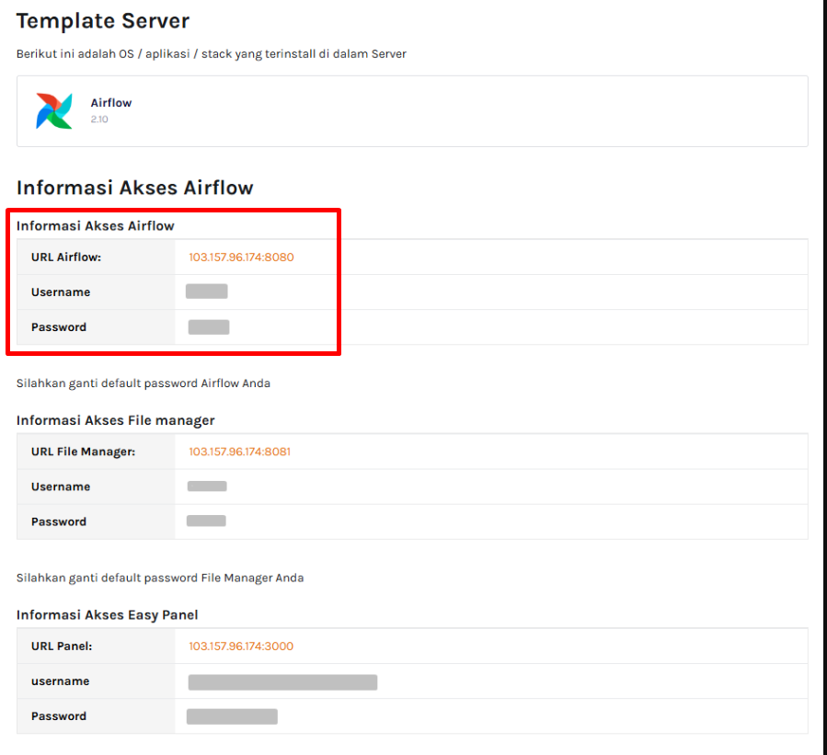This screenshot has height=755, width=827.
Task: Click the Template Server page heading
Action: tap(103, 20)
